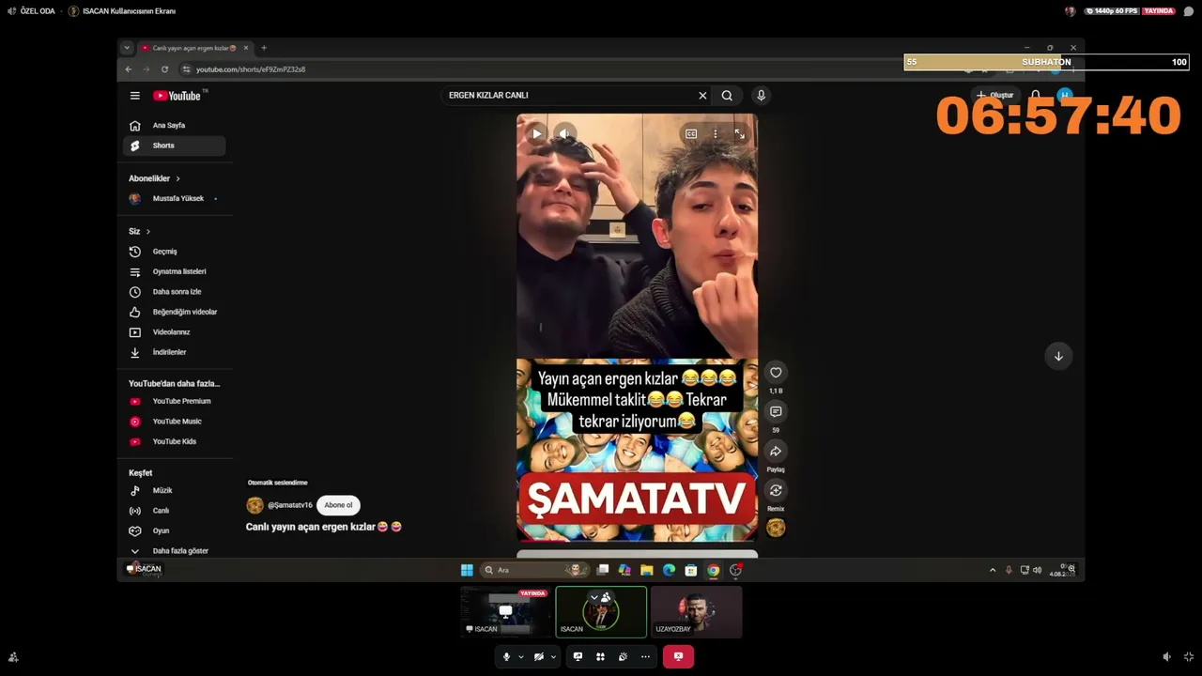Enter fullscreen on the Short player
Viewport: 1202px width, 676px height.
(739, 134)
